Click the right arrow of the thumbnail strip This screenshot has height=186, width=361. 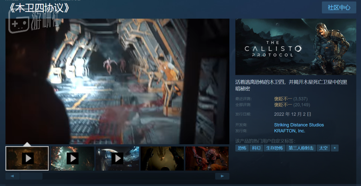222,176
